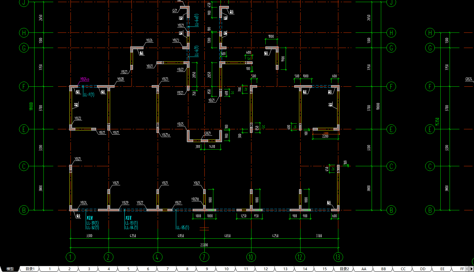Open layout tab 4
Screen dimensions: 474x272
tap(109, 269)
